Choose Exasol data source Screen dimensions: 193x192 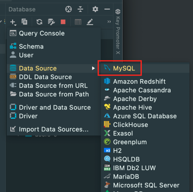tap(145, 133)
